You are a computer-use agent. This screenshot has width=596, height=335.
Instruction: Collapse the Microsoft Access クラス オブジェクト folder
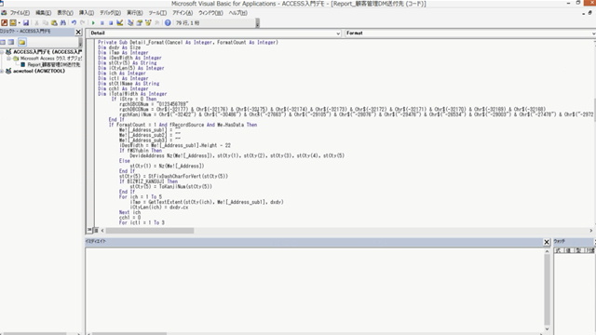coord(8,59)
